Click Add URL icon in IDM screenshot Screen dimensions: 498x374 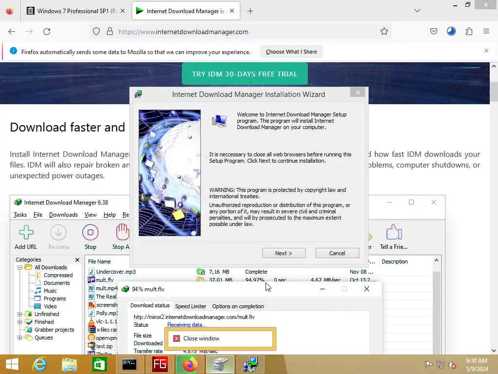pos(26,237)
